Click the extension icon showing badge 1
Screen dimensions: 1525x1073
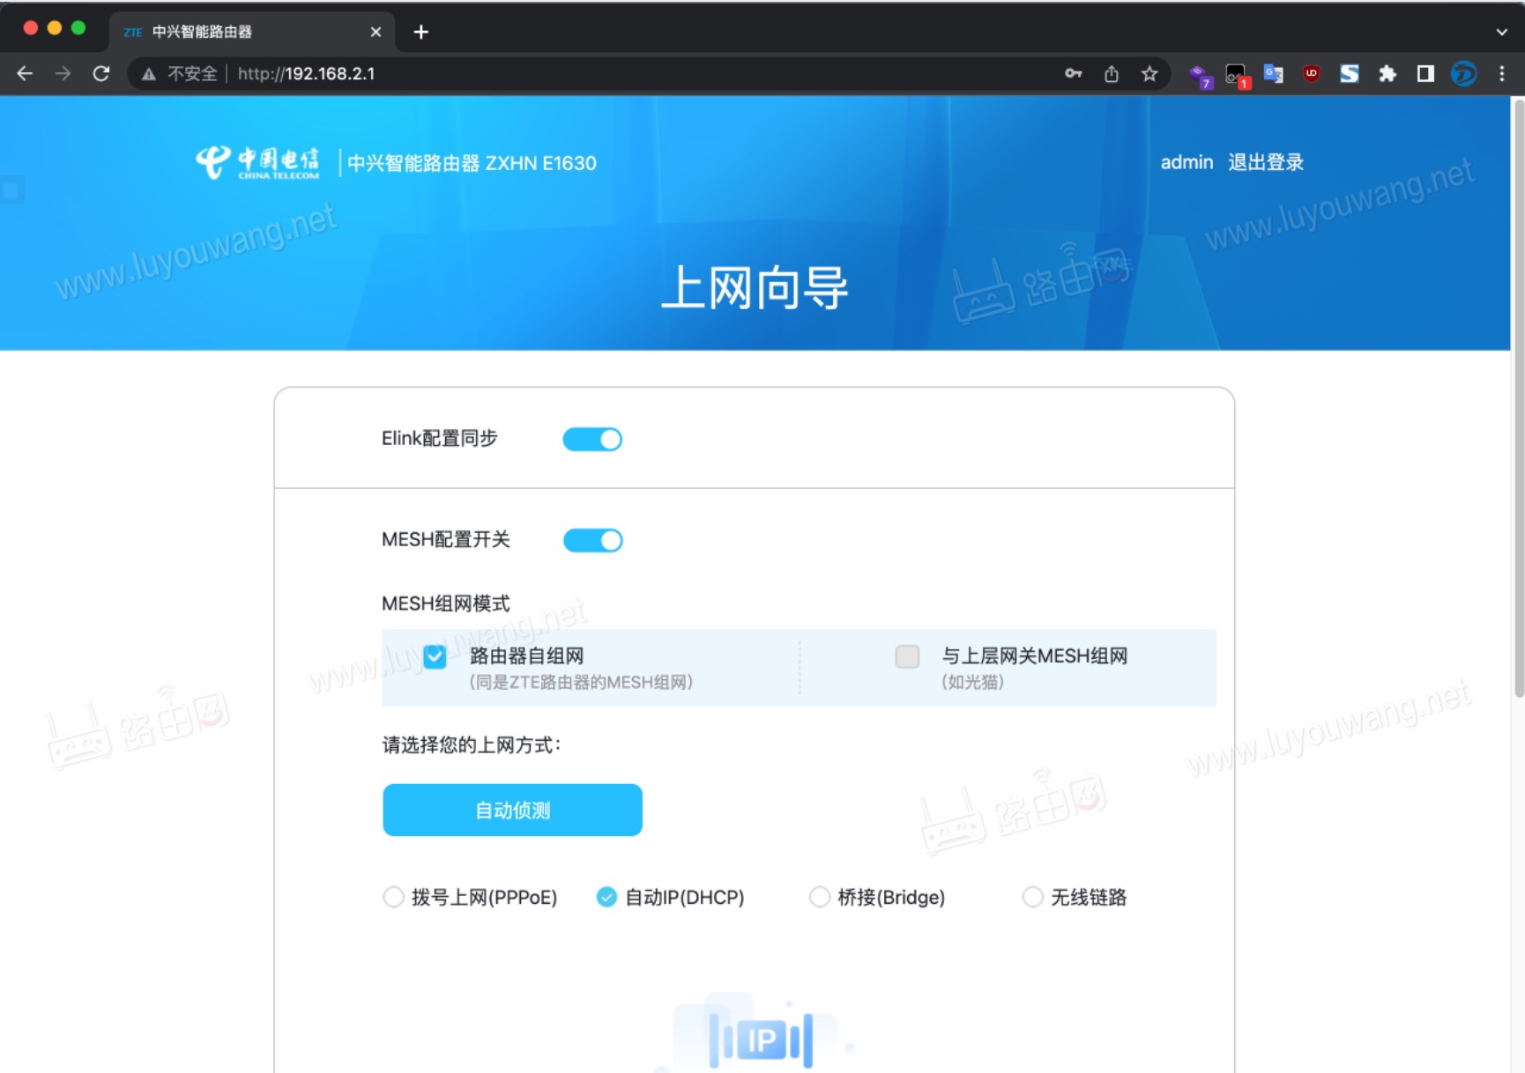(1234, 74)
